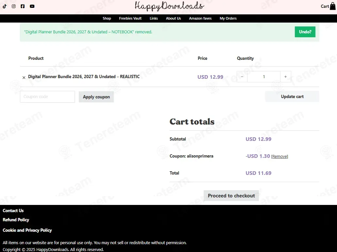Focus the Coupon code field
Image resolution: width=337 pixels, height=252 pixels.
[47, 97]
